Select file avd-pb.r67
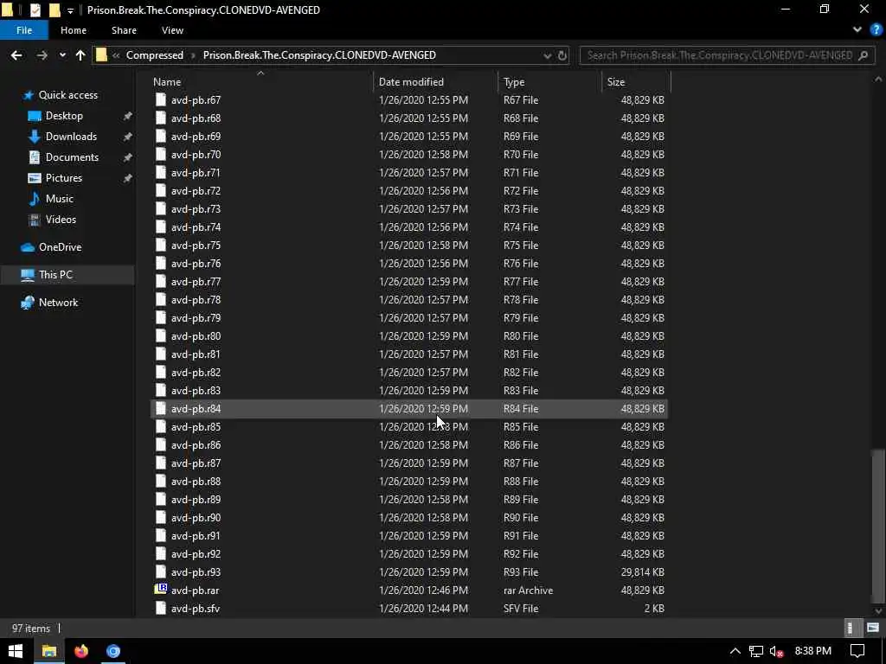The height and width of the screenshot is (664, 886). [x=196, y=100]
